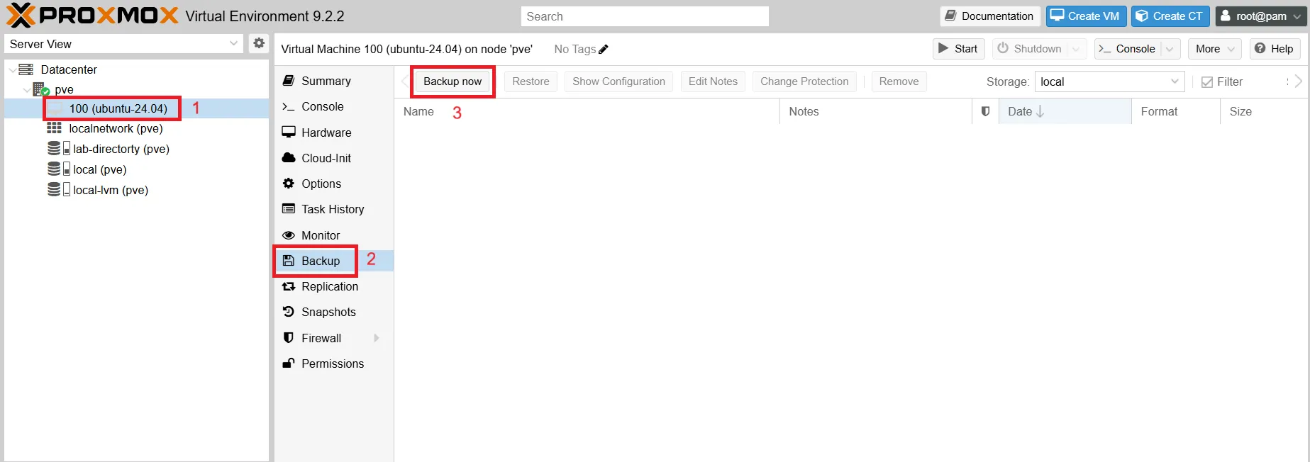
Task: Sort by the Notes column header
Action: point(875,111)
